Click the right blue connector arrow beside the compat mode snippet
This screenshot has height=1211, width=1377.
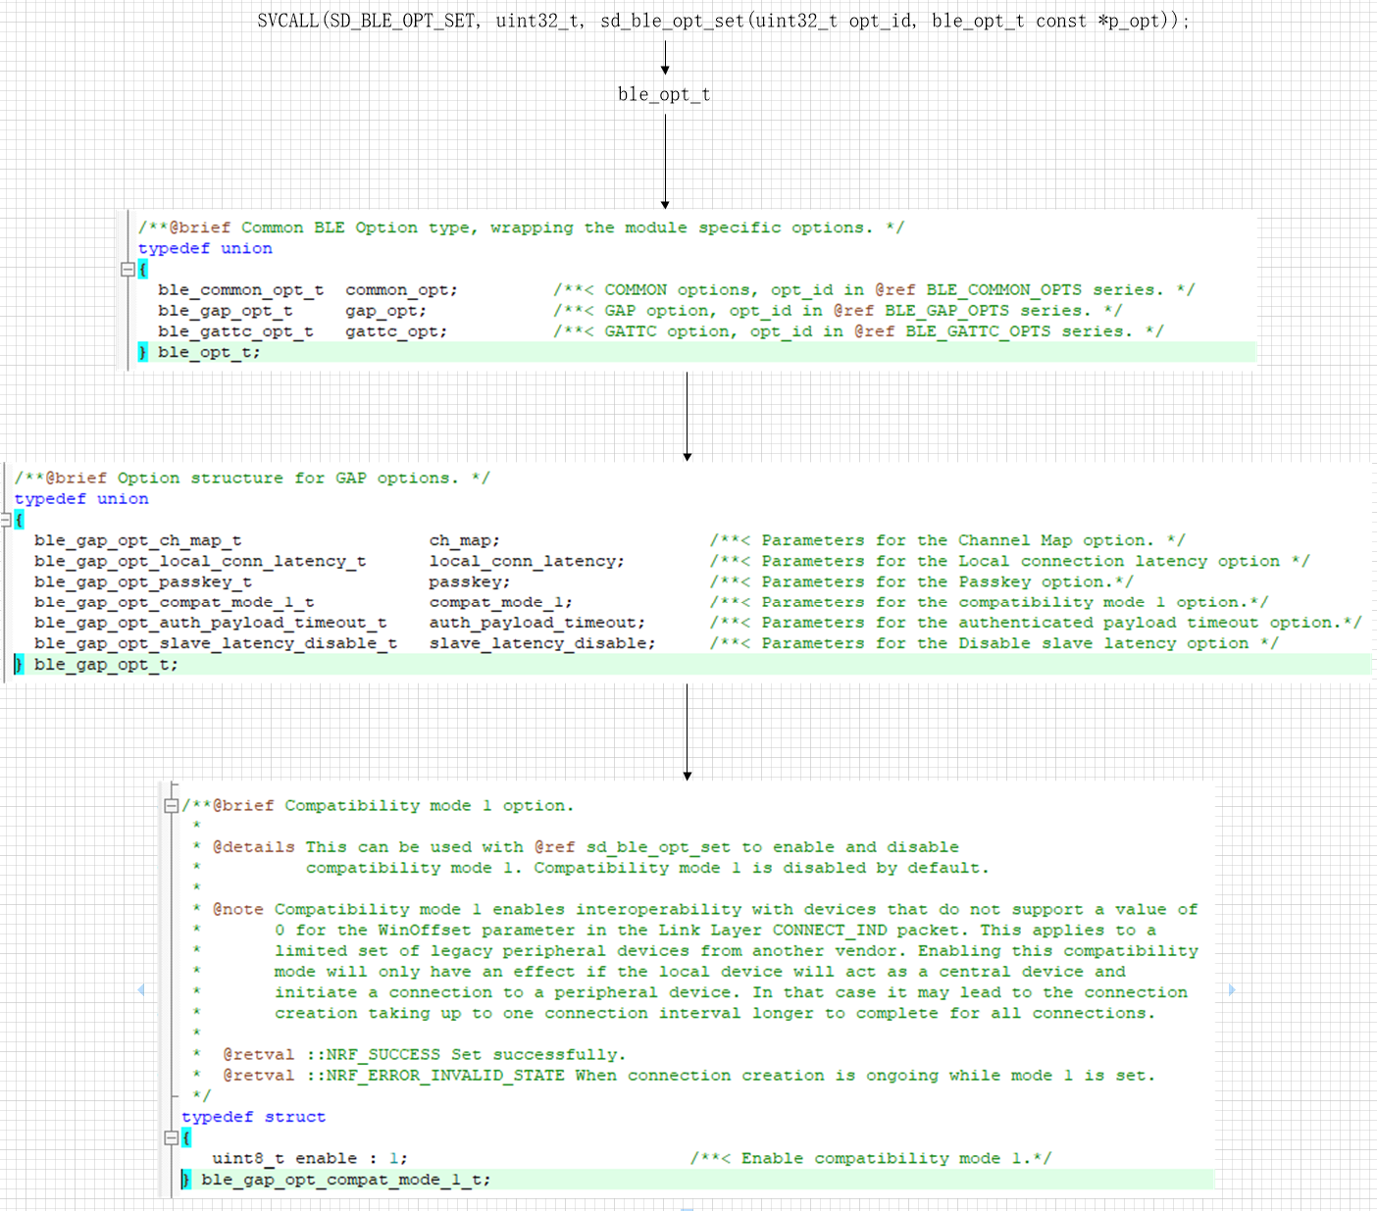tap(1232, 989)
